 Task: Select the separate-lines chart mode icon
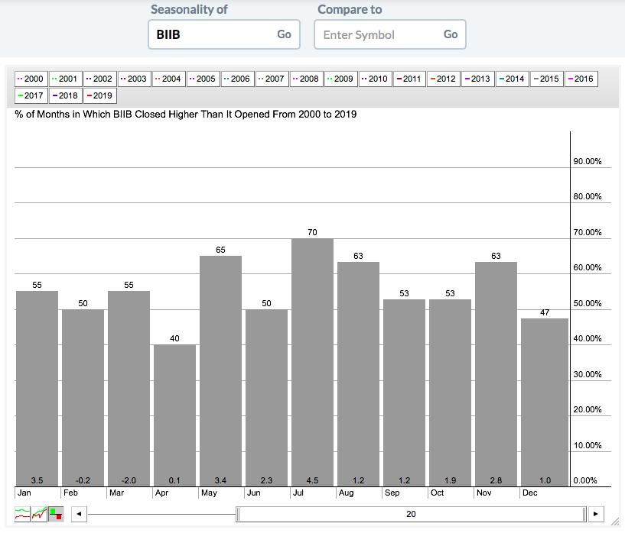click(22, 514)
